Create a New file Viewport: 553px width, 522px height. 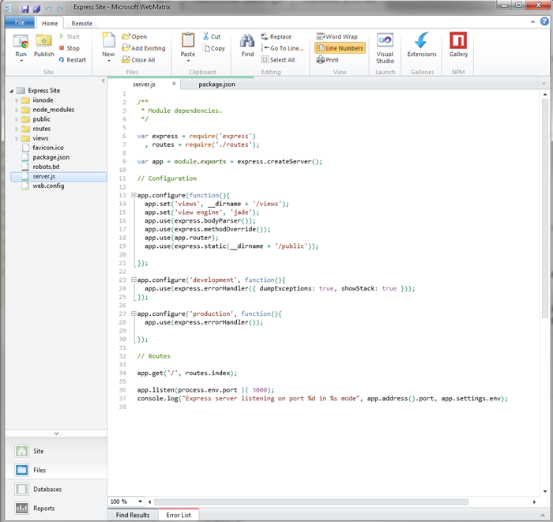(x=109, y=41)
